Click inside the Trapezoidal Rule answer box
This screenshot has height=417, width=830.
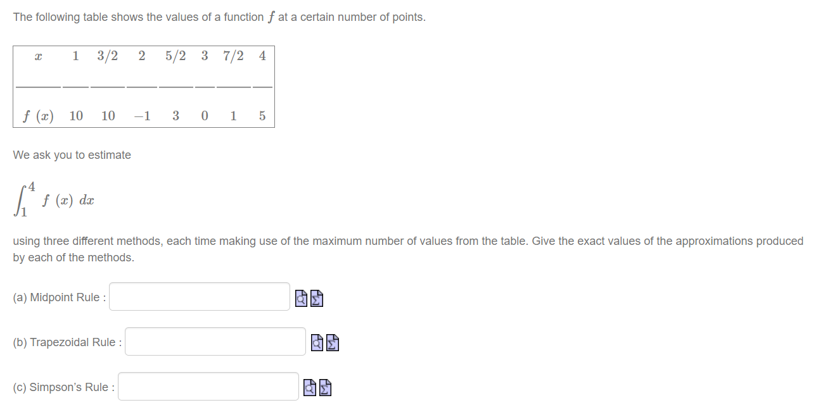point(214,341)
